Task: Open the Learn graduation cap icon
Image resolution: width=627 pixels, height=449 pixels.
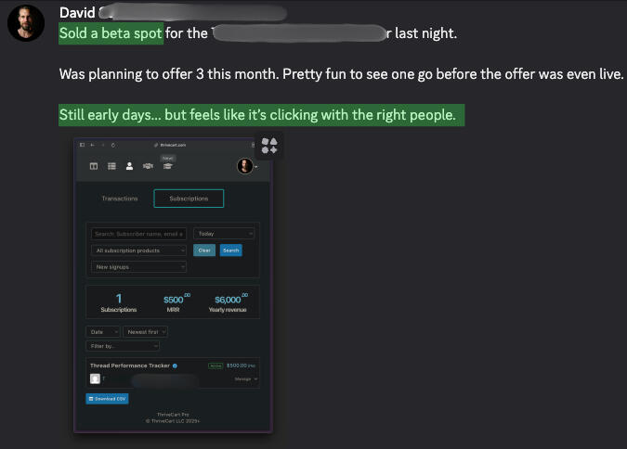Action: coord(168,166)
